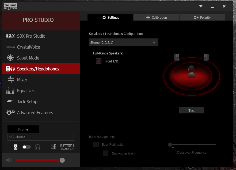Open the CrystalVoice section
This screenshot has width=236, height=170.
(x=41, y=47)
